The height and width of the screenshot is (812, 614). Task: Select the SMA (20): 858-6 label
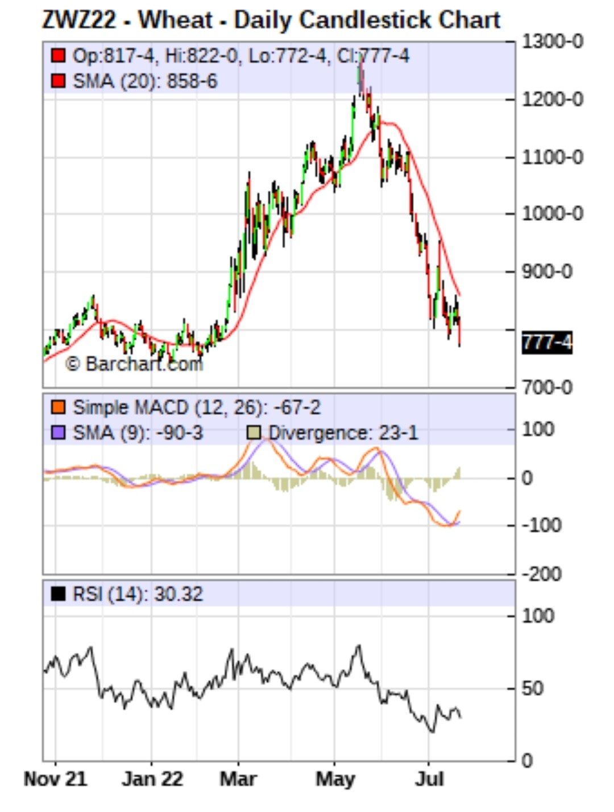[145, 81]
